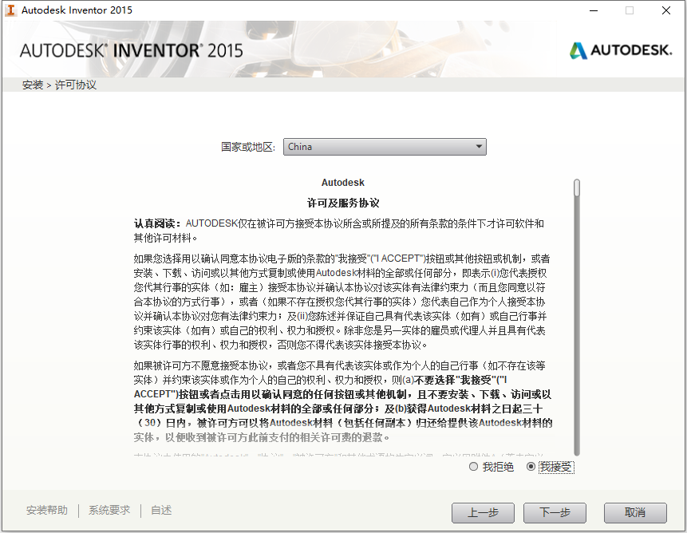Click the 安装 > 许可协议 breadcrumb text
Image resolution: width=687 pixels, height=533 pixels.
coord(59,85)
